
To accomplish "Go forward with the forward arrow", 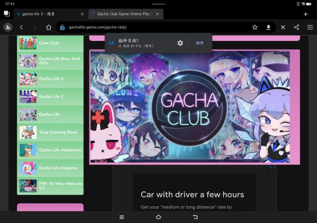I will point(35,27).
